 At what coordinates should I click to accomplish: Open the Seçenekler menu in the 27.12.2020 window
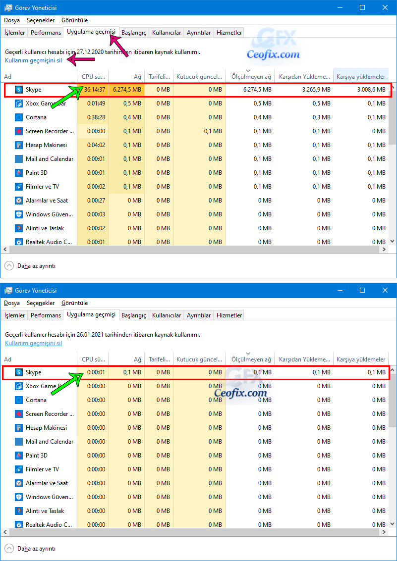[41, 20]
